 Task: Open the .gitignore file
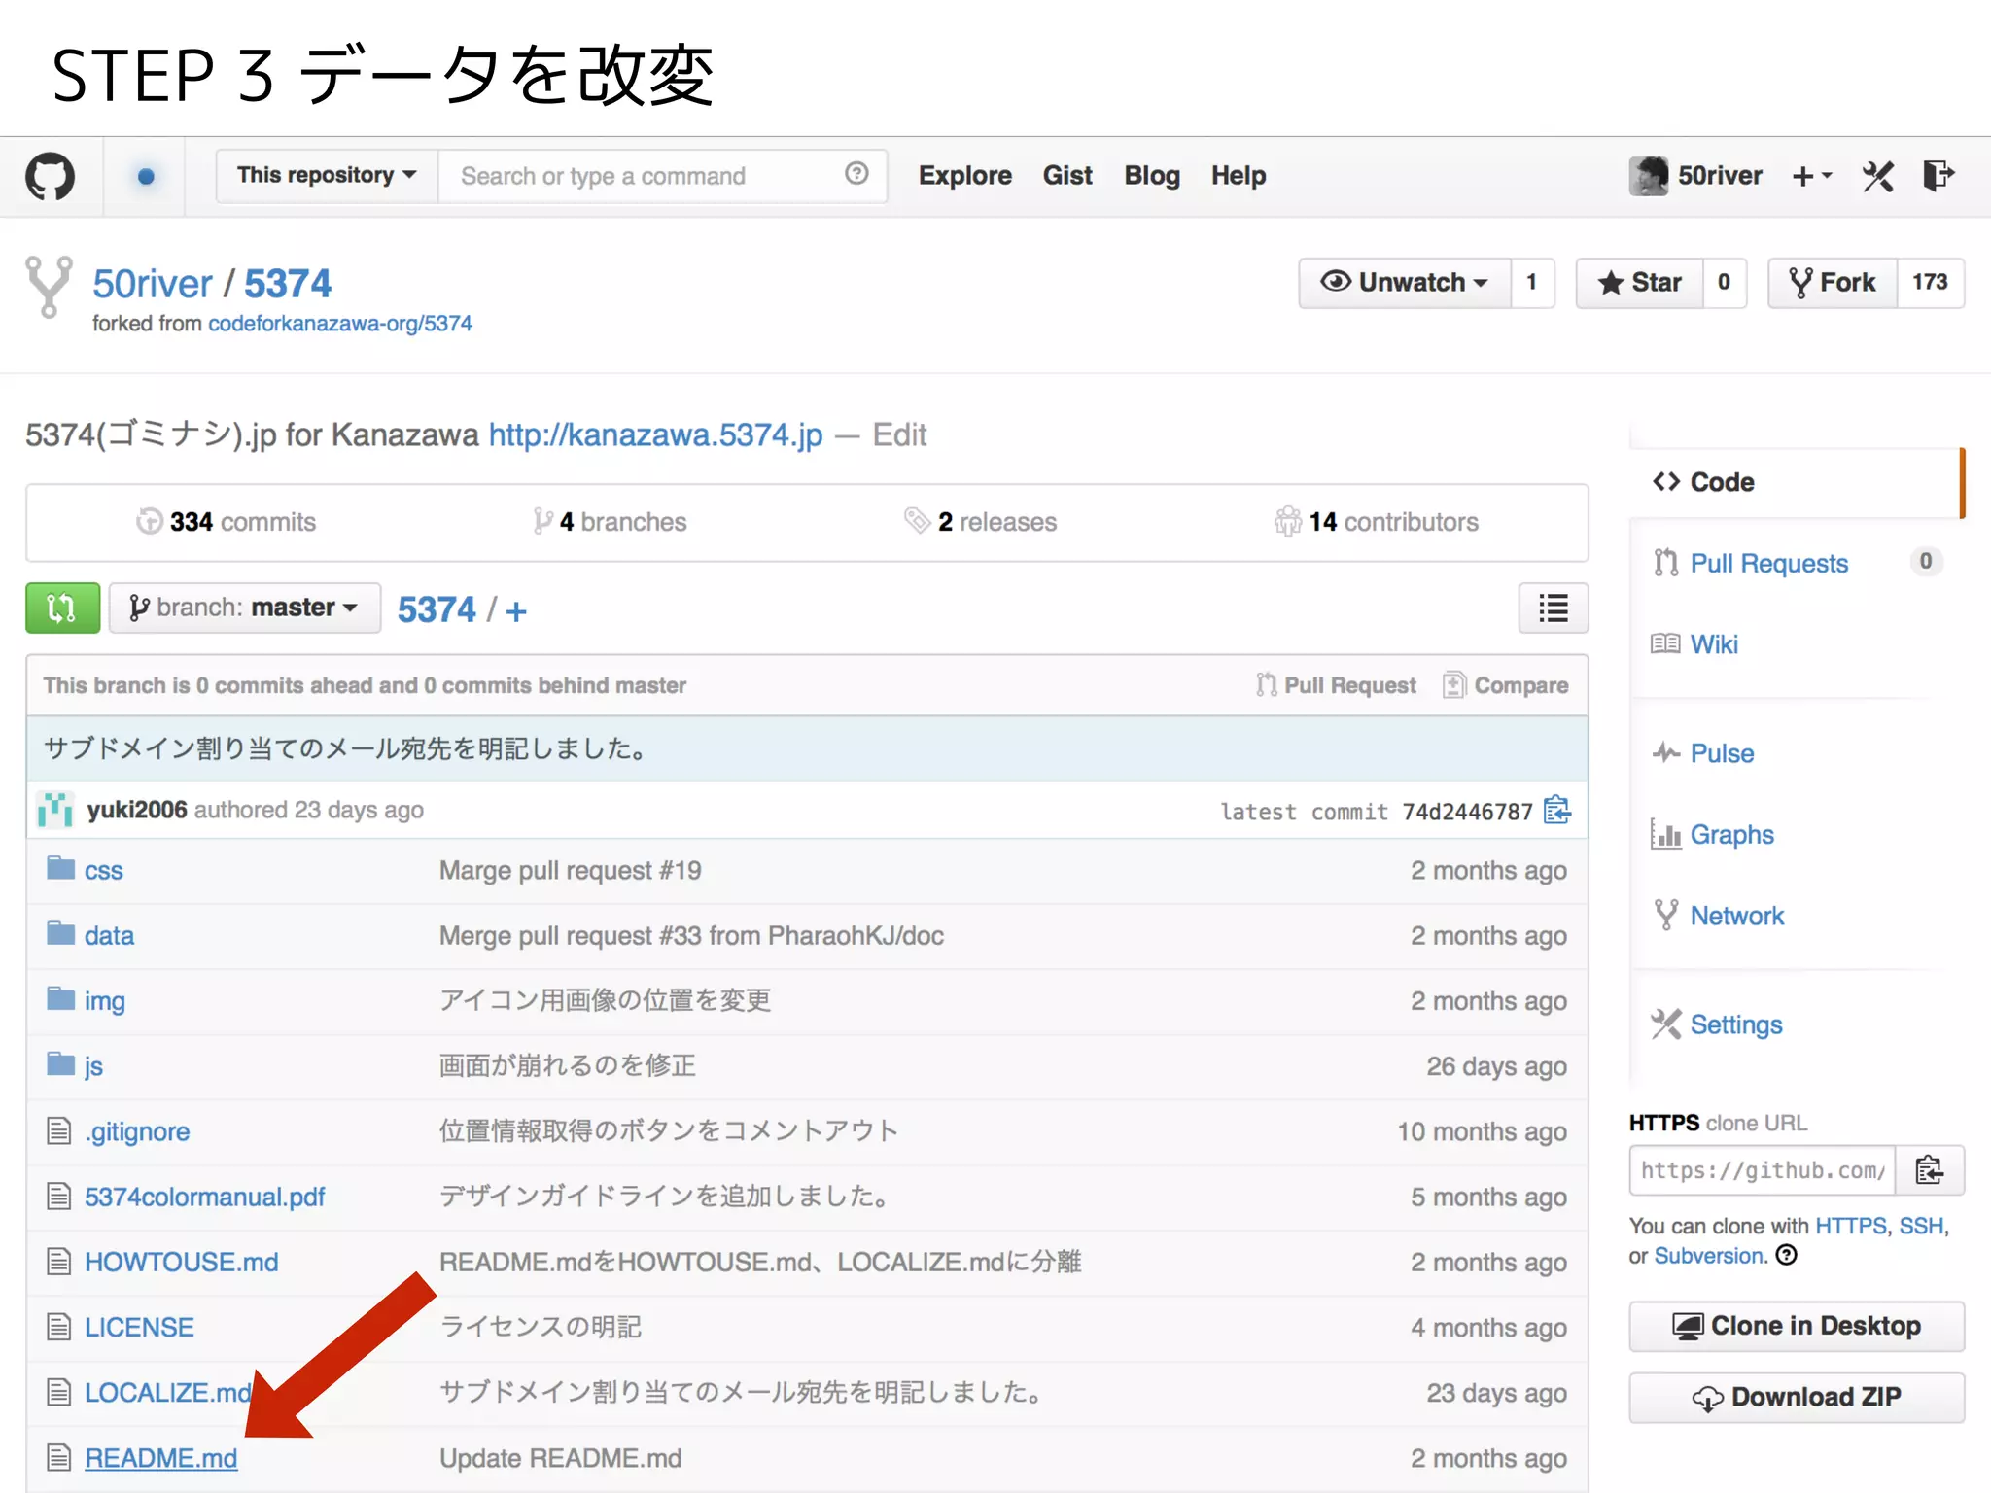[137, 1132]
